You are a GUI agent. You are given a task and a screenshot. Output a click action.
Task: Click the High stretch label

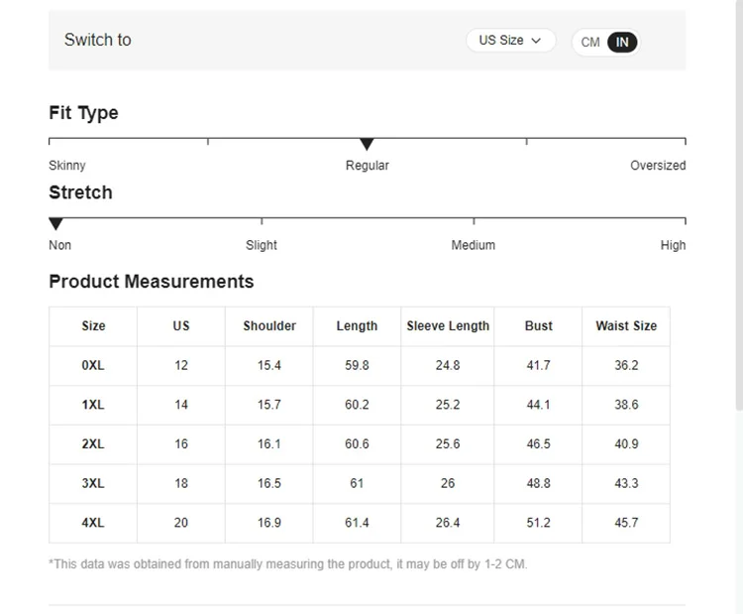(673, 245)
